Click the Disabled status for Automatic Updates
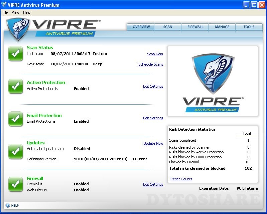 pos(82,149)
